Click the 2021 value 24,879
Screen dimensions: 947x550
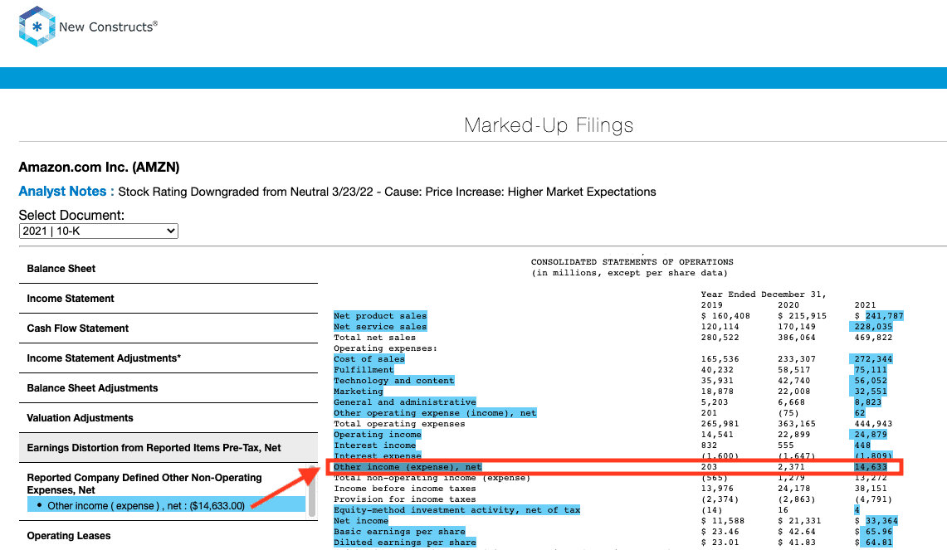[871, 435]
